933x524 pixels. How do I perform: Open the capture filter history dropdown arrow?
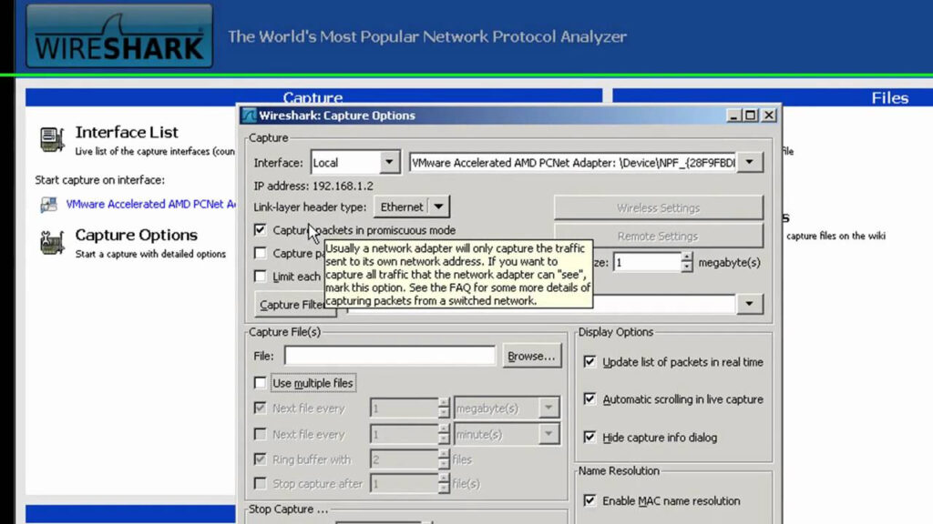pos(750,304)
